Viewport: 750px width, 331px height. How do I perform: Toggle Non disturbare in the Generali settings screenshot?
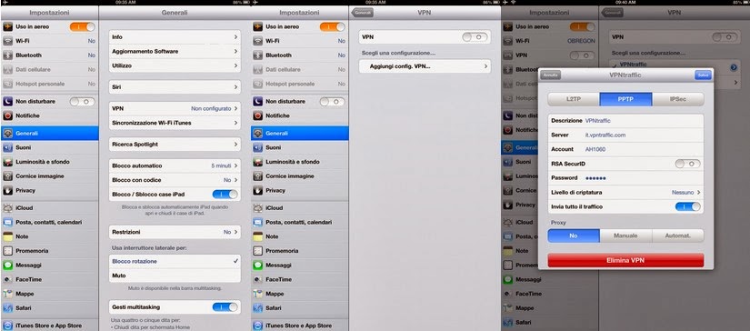coord(82,102)
